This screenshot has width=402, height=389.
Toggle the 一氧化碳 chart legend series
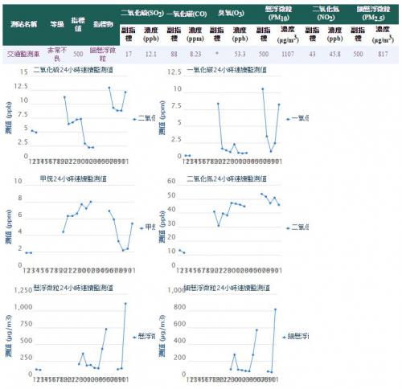click(297, 118)
